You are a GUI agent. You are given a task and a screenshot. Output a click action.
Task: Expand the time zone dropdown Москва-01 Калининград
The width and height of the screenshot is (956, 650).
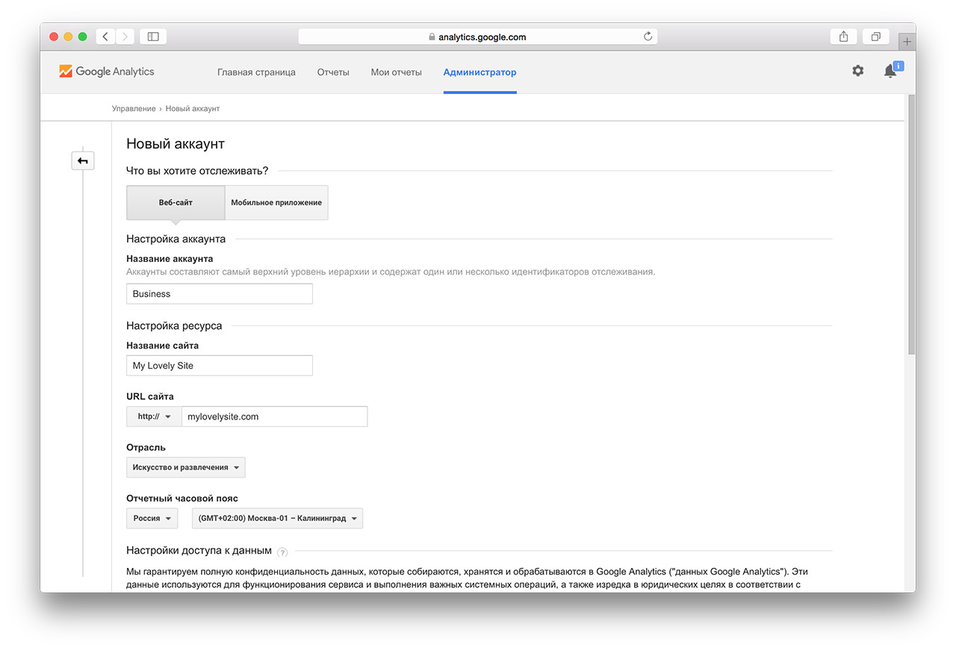277,518
